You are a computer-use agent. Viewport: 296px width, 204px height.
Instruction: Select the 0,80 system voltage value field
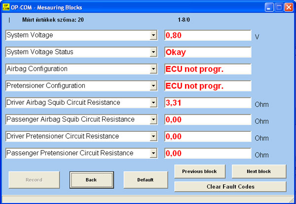[207, 35]
